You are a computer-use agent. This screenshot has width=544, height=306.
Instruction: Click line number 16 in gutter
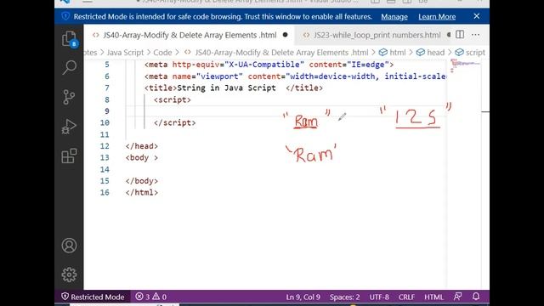(x=105, y=193)
